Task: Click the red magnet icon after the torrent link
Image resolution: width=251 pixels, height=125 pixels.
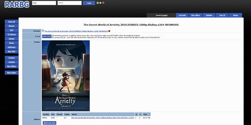Action: [x=109, y=31]
